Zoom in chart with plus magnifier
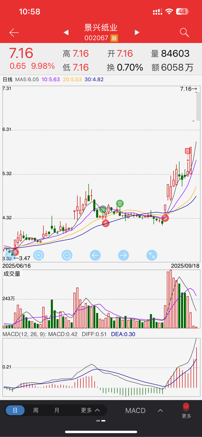This screenshot has width=202, height=437. [39, 255]
